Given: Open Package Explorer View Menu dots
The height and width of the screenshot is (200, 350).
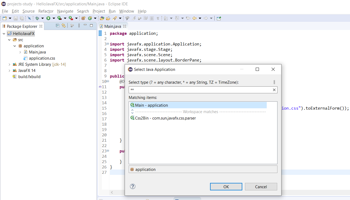Looking at the screenshot, I should point(79,26).
